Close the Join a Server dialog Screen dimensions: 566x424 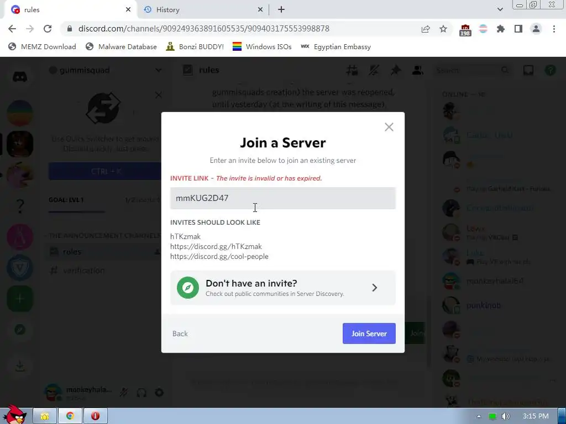click(x=389, y=127)
